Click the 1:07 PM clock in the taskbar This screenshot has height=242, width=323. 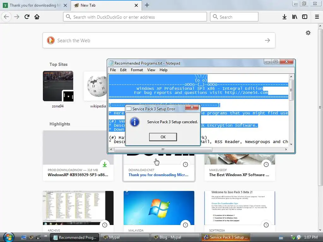point(311,237)
